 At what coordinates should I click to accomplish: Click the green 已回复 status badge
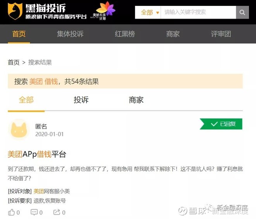click(221, 124)
